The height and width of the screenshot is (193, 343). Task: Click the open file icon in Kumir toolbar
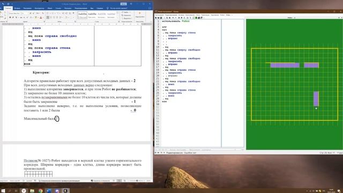(x=159, y=18)
